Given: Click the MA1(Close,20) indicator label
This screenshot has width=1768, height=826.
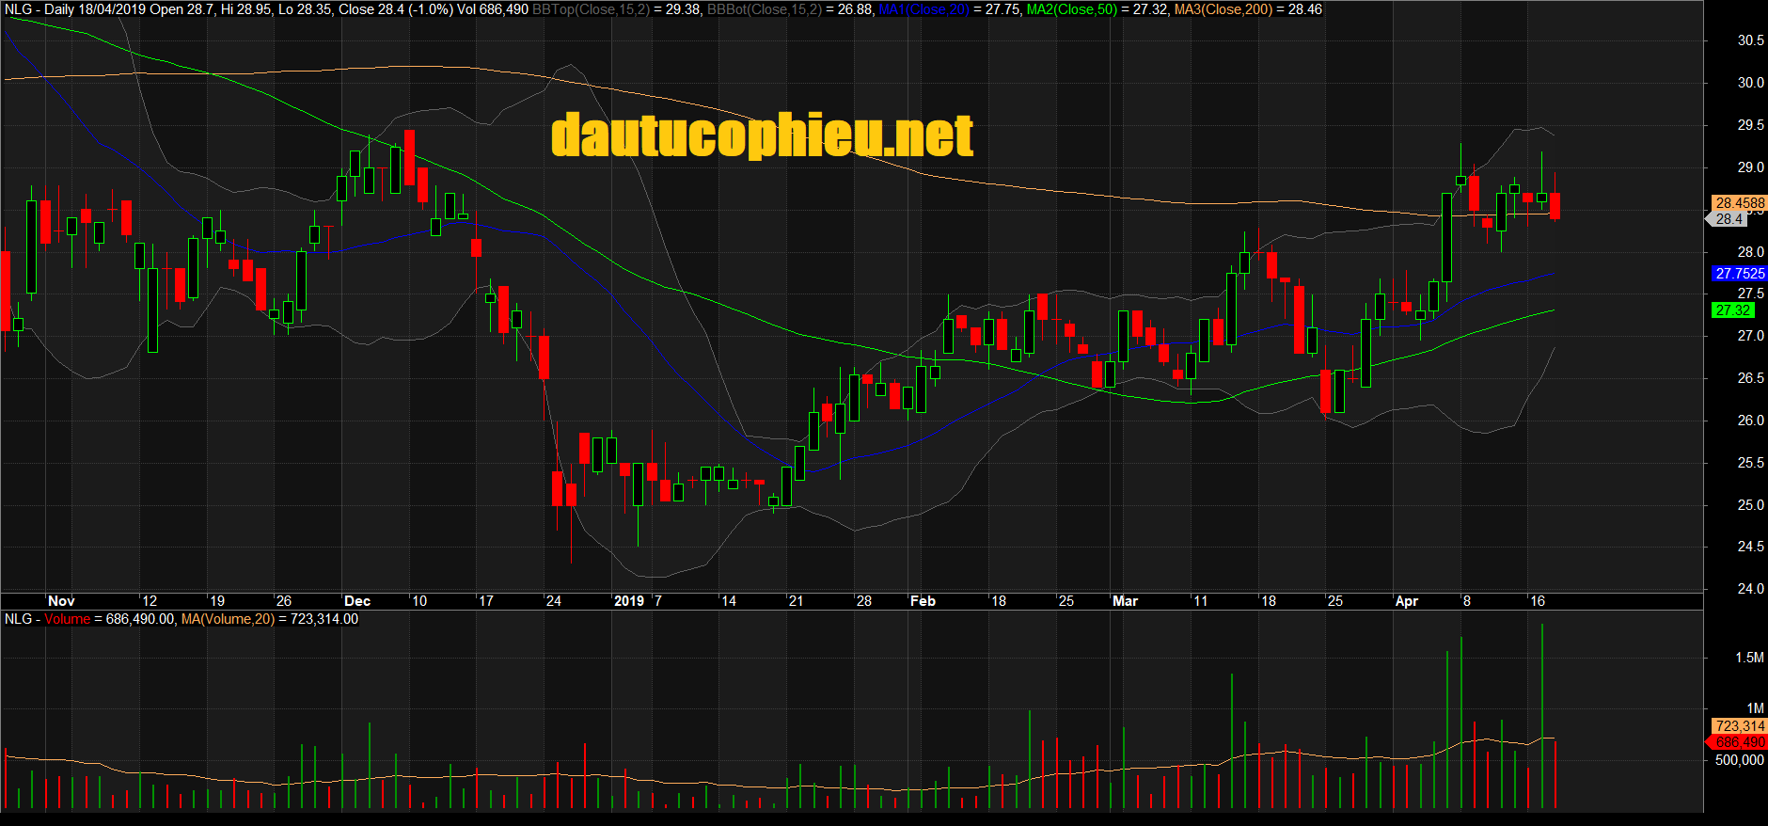Looking at the screenshot, I should [923, 9].
